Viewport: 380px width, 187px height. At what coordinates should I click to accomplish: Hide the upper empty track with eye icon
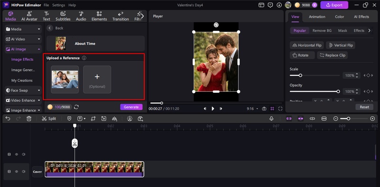(x=17, y=154)
